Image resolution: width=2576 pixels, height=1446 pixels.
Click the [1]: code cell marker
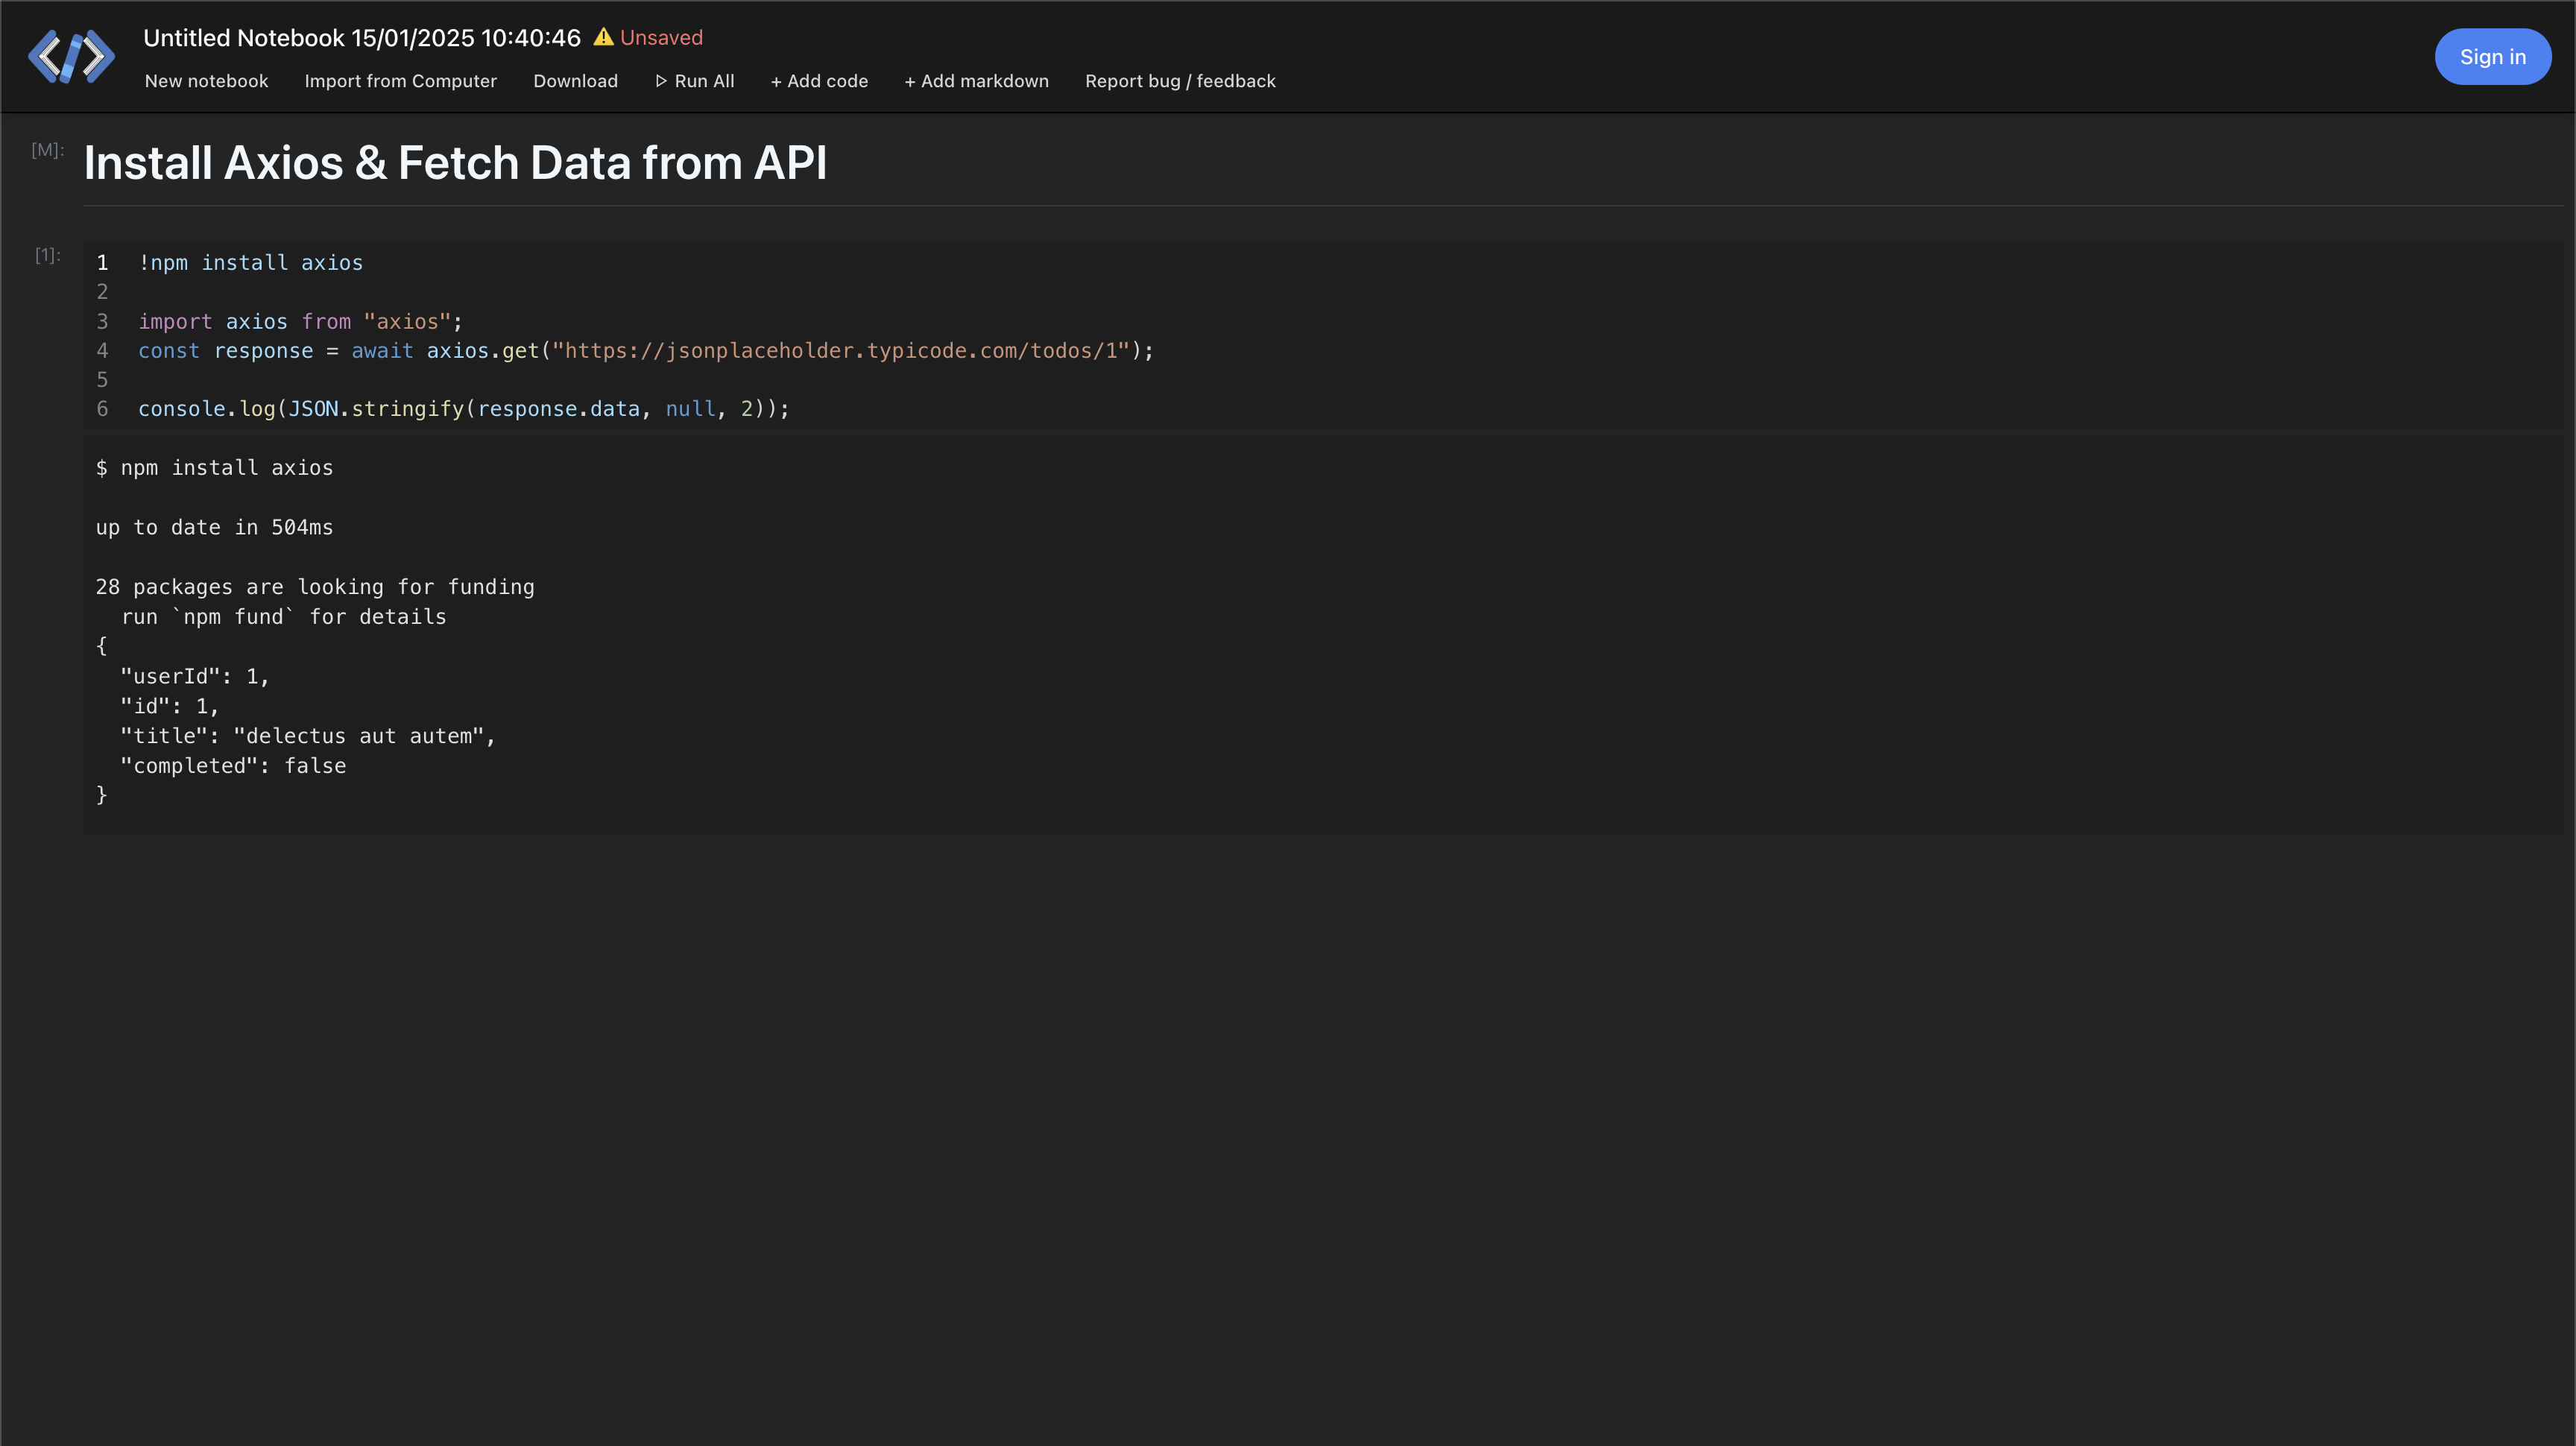point(48,255)
